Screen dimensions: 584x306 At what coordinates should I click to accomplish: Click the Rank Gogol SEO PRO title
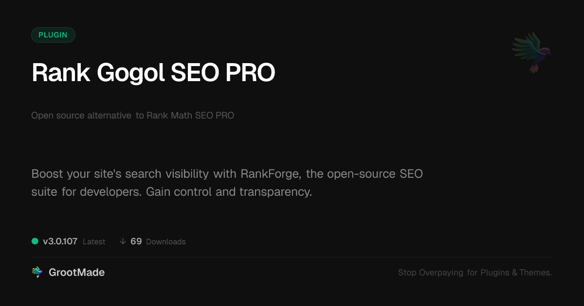pyautogui.click(x=153, y=73)
